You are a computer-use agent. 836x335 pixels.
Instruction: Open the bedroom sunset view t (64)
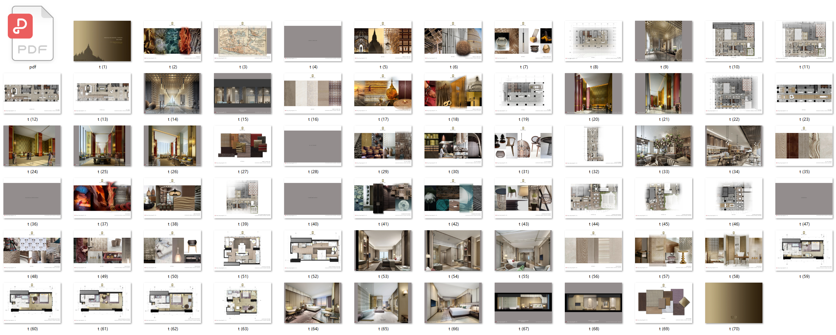313,303
